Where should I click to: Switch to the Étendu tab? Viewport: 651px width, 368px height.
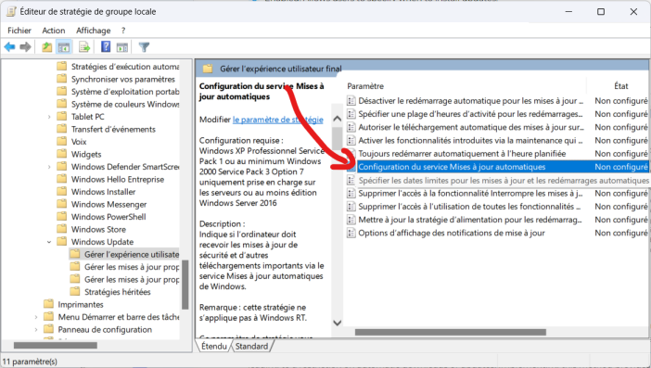[214, 346]
